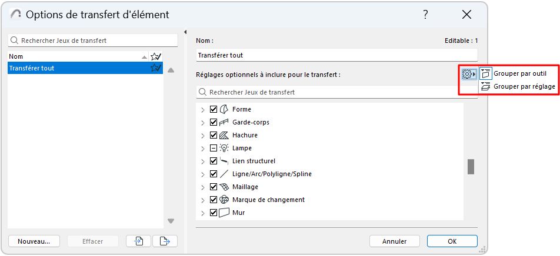Click the Garde-corps railing icon

[224, 122]
